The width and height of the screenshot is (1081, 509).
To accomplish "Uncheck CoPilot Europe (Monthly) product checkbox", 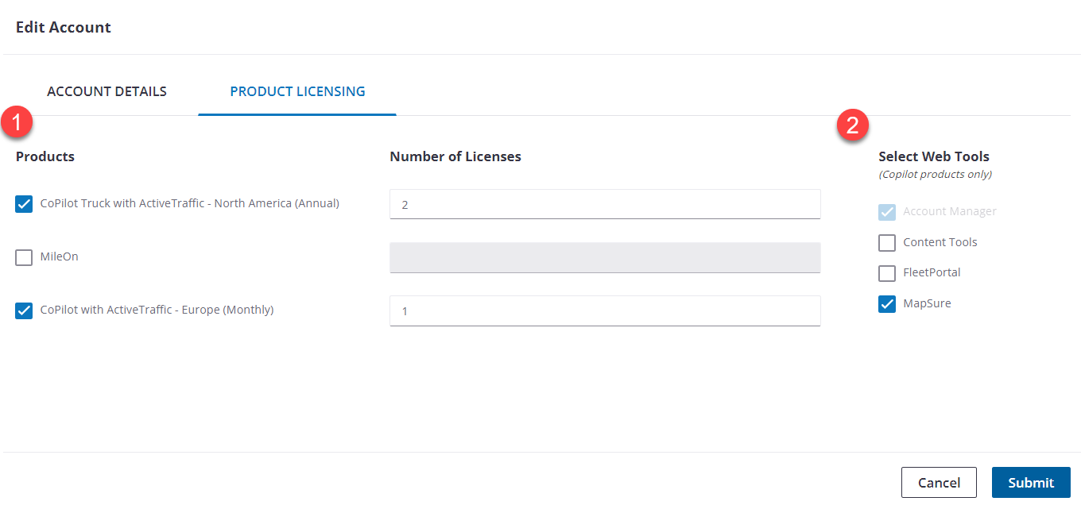I will (24, 310).
